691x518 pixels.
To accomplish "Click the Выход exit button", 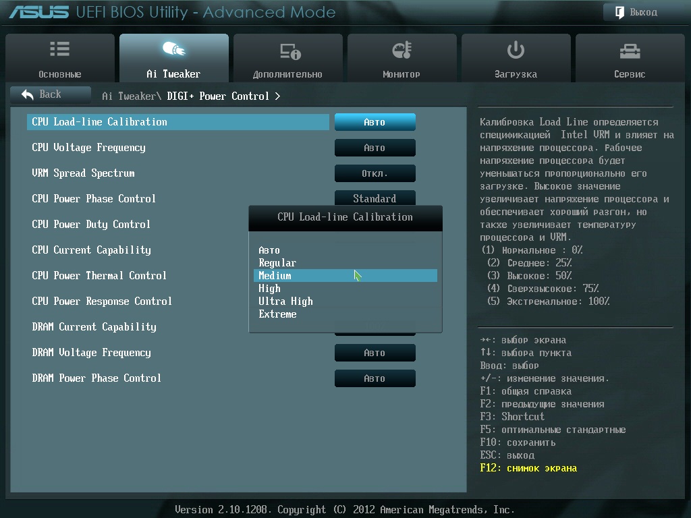I will [x=643, y=12].
